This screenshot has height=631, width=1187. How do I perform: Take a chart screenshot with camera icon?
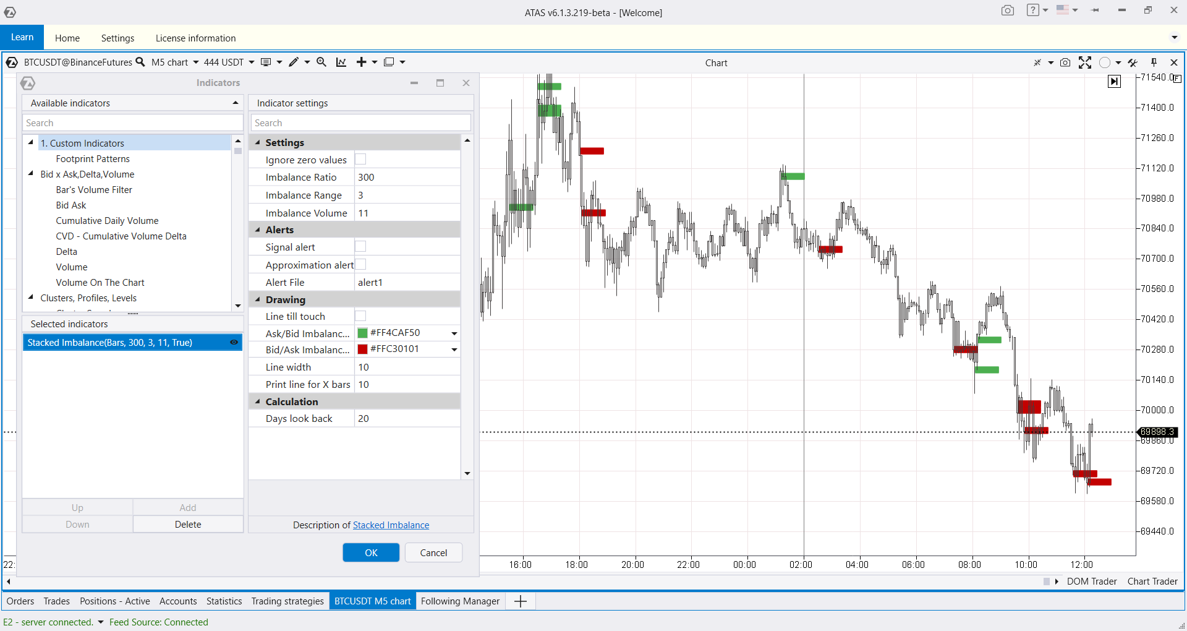coord(1065,62)
